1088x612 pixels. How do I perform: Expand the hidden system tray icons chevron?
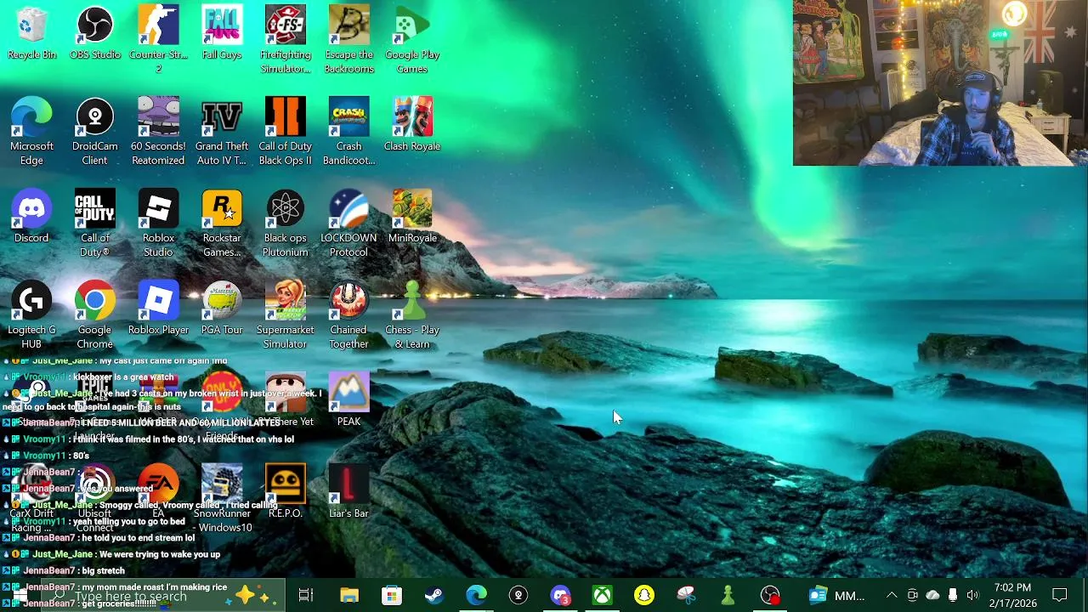[892, 596]
